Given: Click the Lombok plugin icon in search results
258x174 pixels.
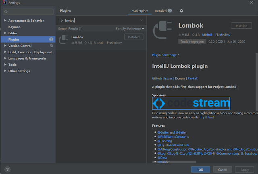Looking at the screenshot, I should 64,40.
